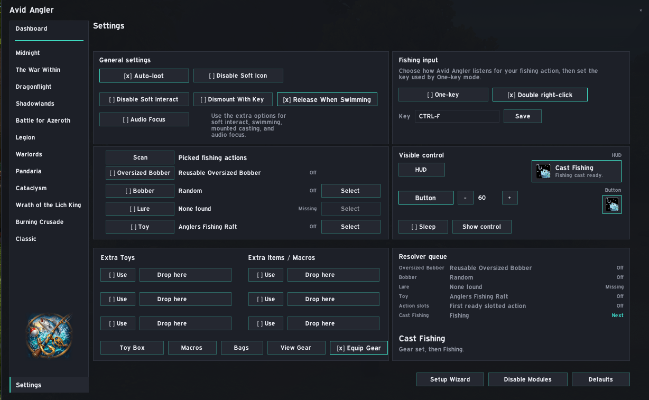Select the Settings sidebar entry
The image size is (649, 400).
49,385
